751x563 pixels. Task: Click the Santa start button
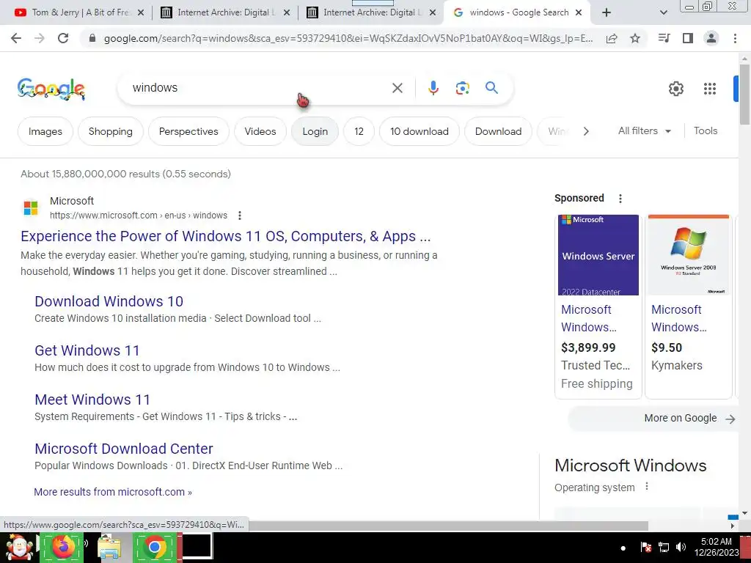(18, 547)
